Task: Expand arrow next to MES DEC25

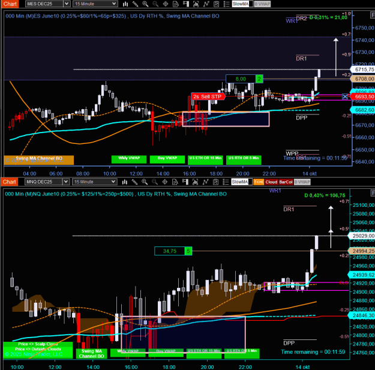Action: coord(67,4)
